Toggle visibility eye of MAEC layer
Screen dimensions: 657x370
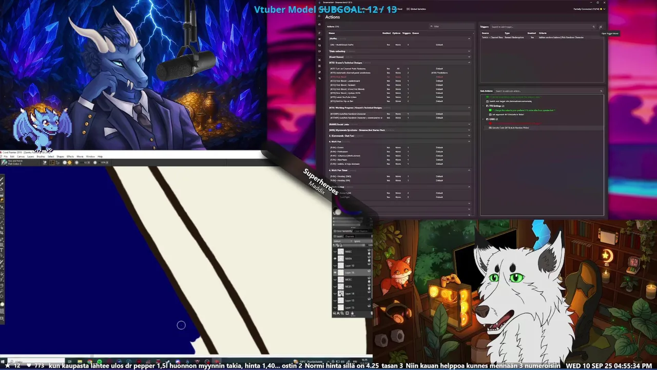click(335, 252)
